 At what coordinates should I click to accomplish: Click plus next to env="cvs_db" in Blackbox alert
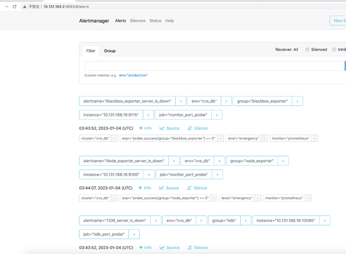click(226, 101)
